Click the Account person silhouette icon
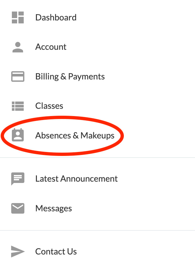The width and height of the screenshot is (195, 269). coord(18,47)
